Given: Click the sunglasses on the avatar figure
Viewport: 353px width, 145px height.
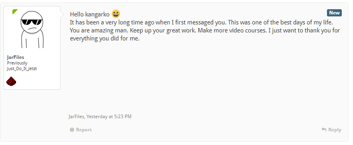Looking at the screenshot, I should tap(32, 22).
